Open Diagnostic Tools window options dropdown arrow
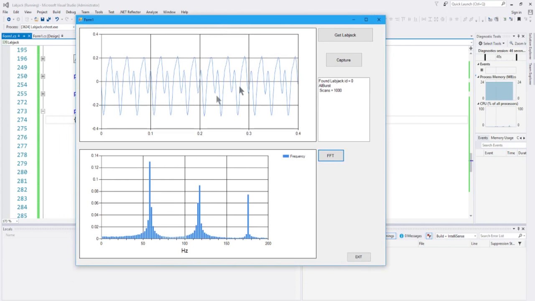Image resolution: width=535 pixels, height=301 pixels. [513, 36]
